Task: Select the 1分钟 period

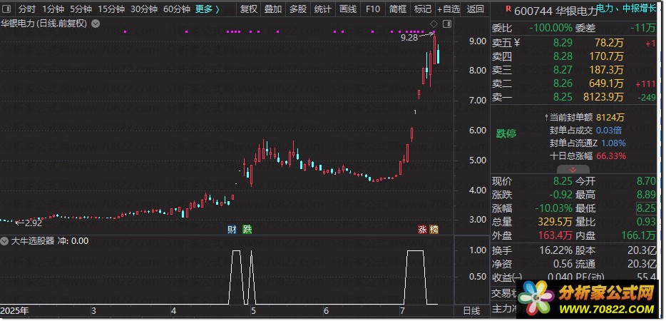Action: pos(53,9)
